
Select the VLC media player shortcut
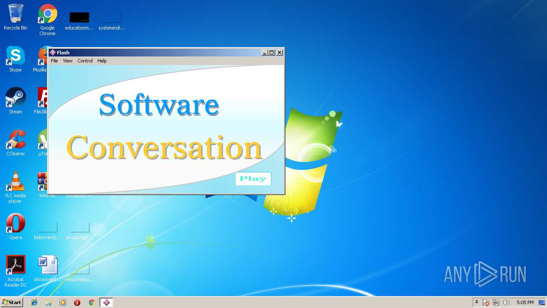tap(15, 187)
